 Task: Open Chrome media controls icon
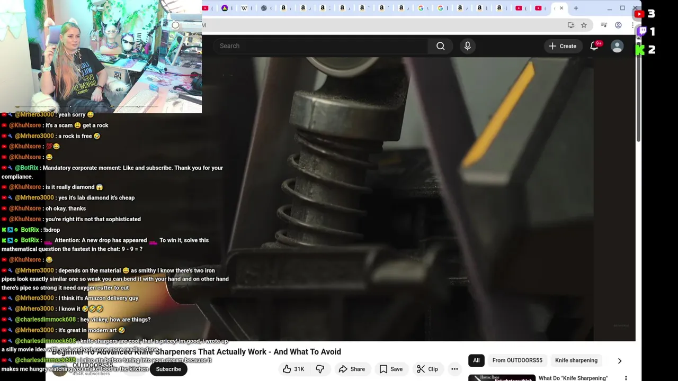coord(604,25)
